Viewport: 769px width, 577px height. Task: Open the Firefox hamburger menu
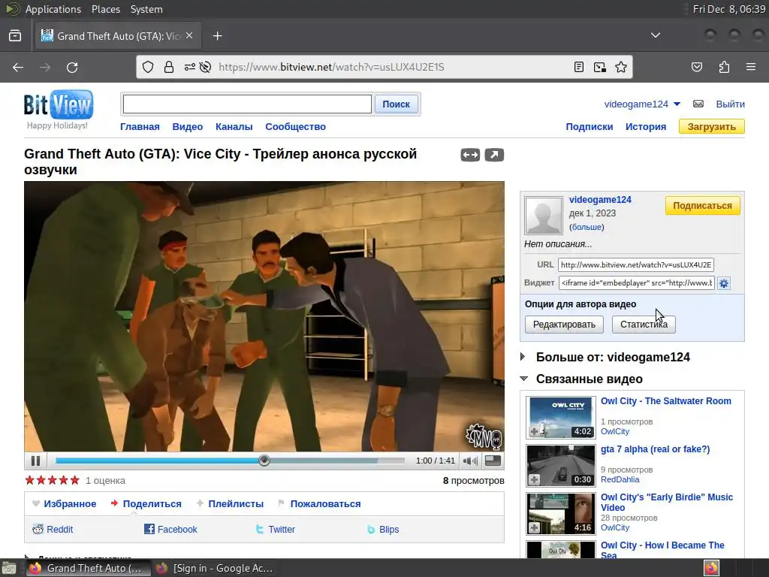[x=751, y=67]
